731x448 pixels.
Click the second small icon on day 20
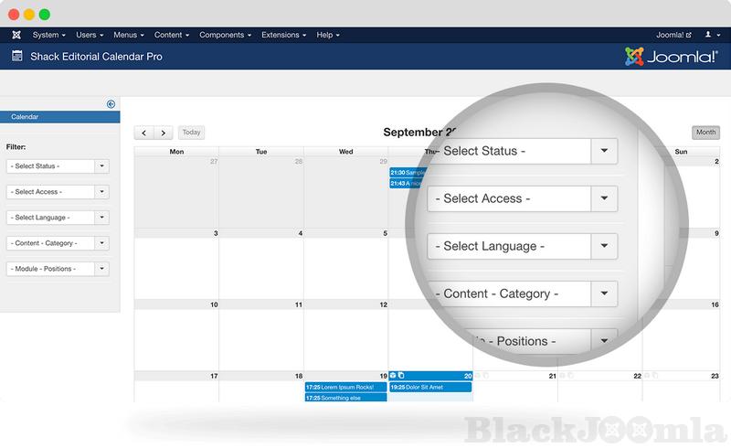coord(401,376)
